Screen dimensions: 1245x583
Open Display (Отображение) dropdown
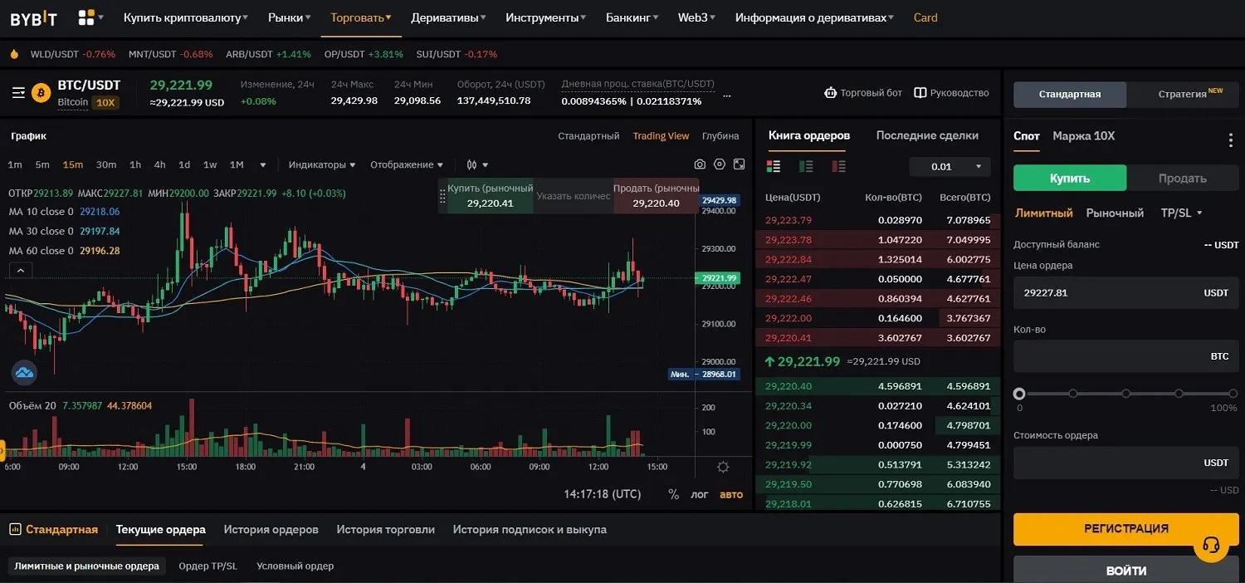pyautogui.click(x=407, y=164)
